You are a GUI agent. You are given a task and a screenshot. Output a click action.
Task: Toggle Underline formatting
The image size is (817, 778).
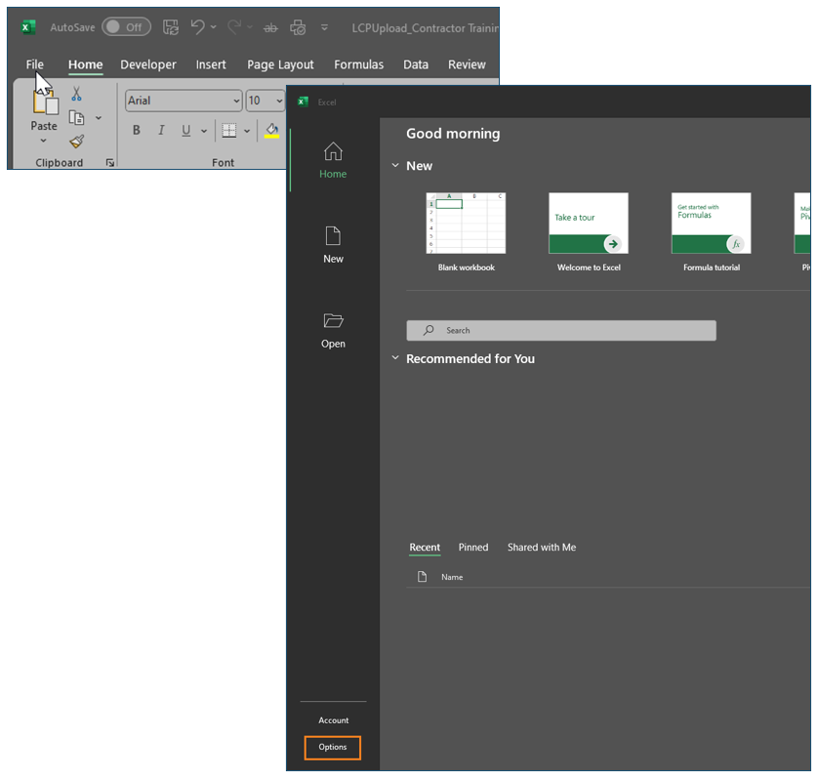coord(186,130)
